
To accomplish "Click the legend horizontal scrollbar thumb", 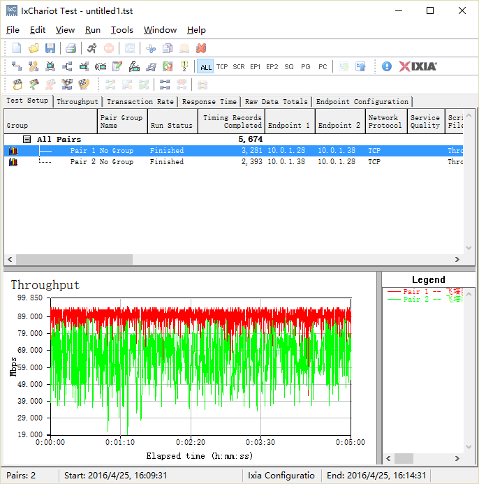I will pyautogui.click(x=404, y=458).
